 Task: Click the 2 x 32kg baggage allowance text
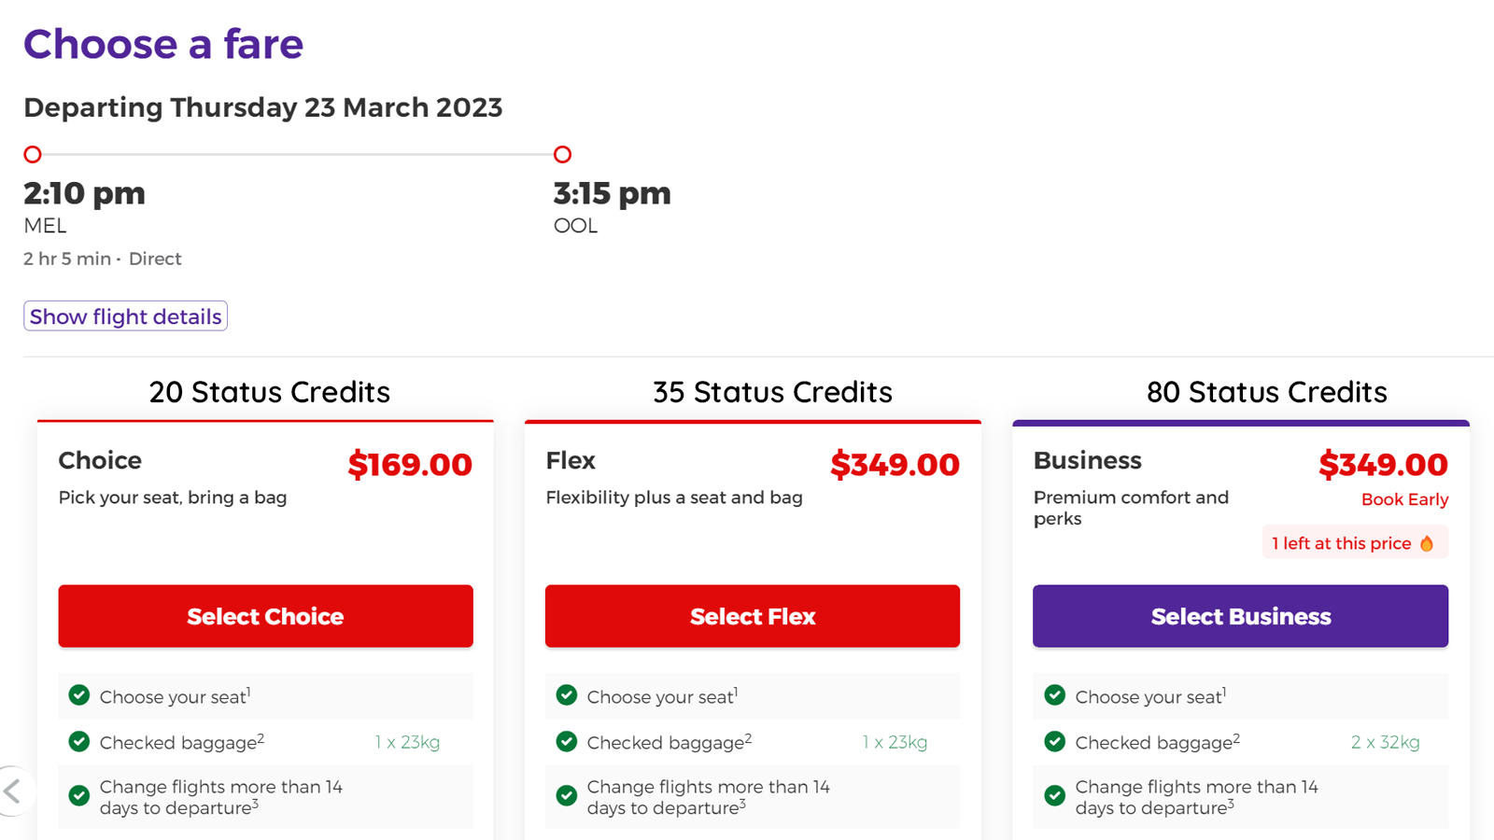[1386, 741]
